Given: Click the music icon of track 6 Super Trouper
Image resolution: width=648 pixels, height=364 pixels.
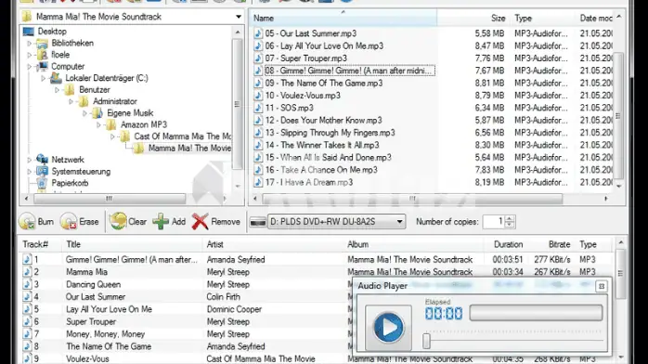Looking at the screenshot, I should point(27,321).
